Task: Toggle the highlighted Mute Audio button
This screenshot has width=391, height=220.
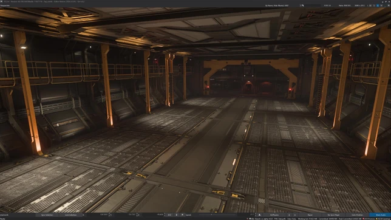Action: click(380, 215)
